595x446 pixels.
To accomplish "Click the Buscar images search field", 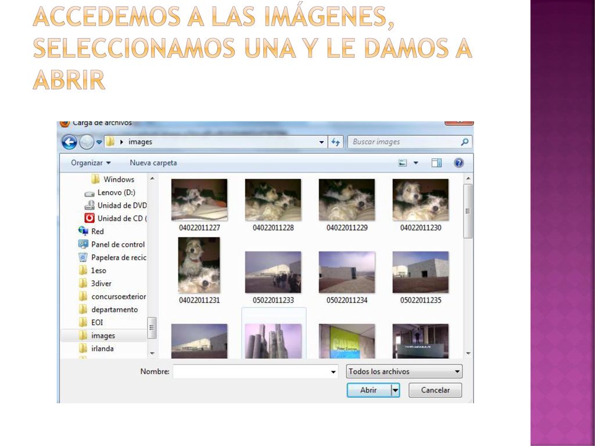I will pos(410,142).
